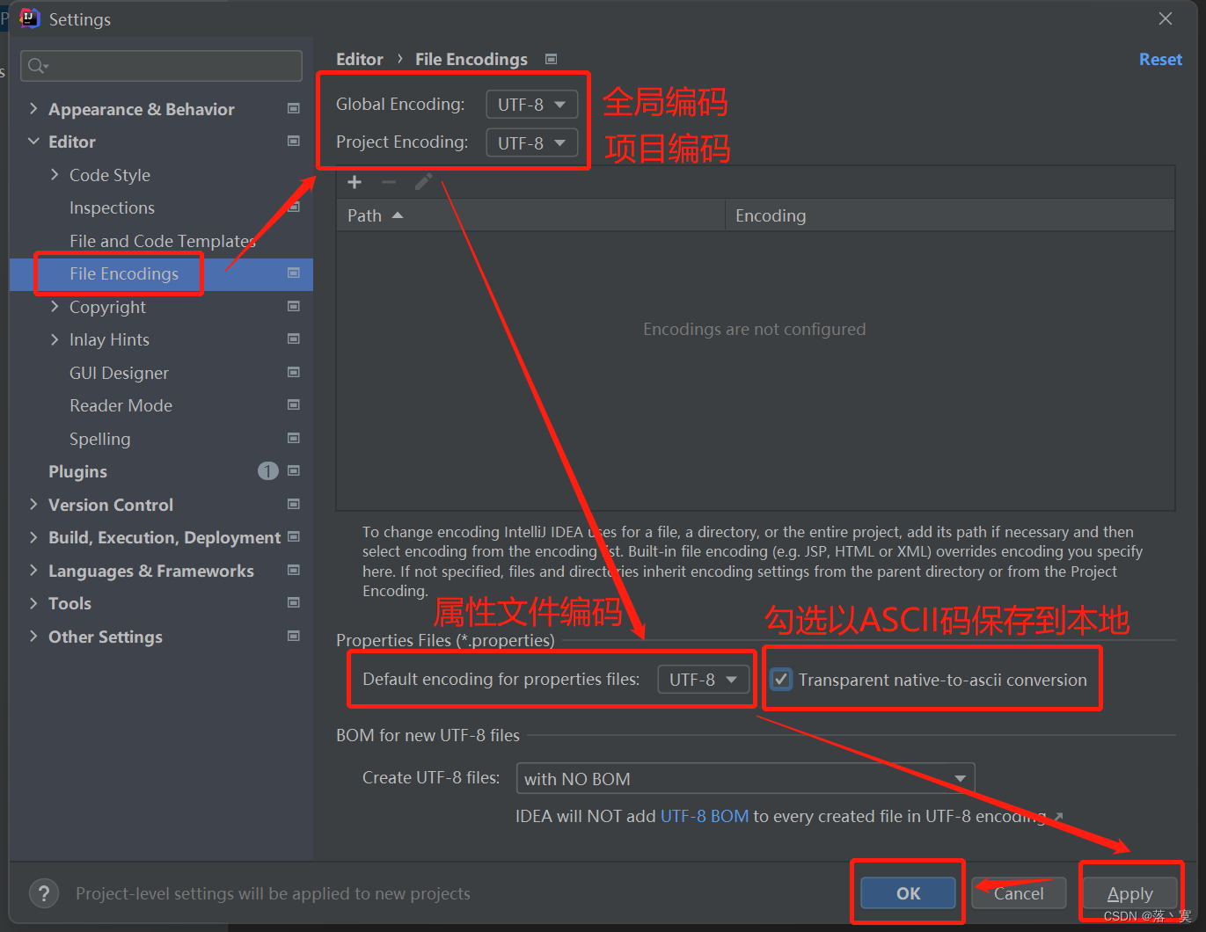Viewport: 1206px width, 932px height.
Task: Expand the Tools section
Action: (33, 603)
